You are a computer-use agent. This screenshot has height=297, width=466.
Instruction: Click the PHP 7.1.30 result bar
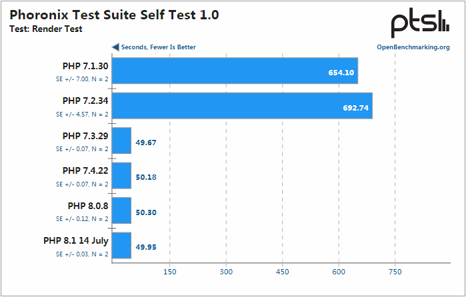coord(235,71)
